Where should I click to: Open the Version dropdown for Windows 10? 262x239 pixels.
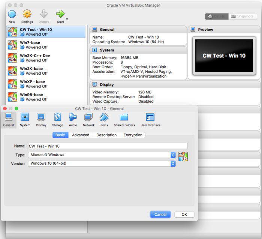pyautogui.click(x=102, y=164)
